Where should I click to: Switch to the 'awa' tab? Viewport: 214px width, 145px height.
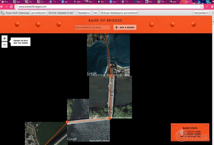point(78,2)
